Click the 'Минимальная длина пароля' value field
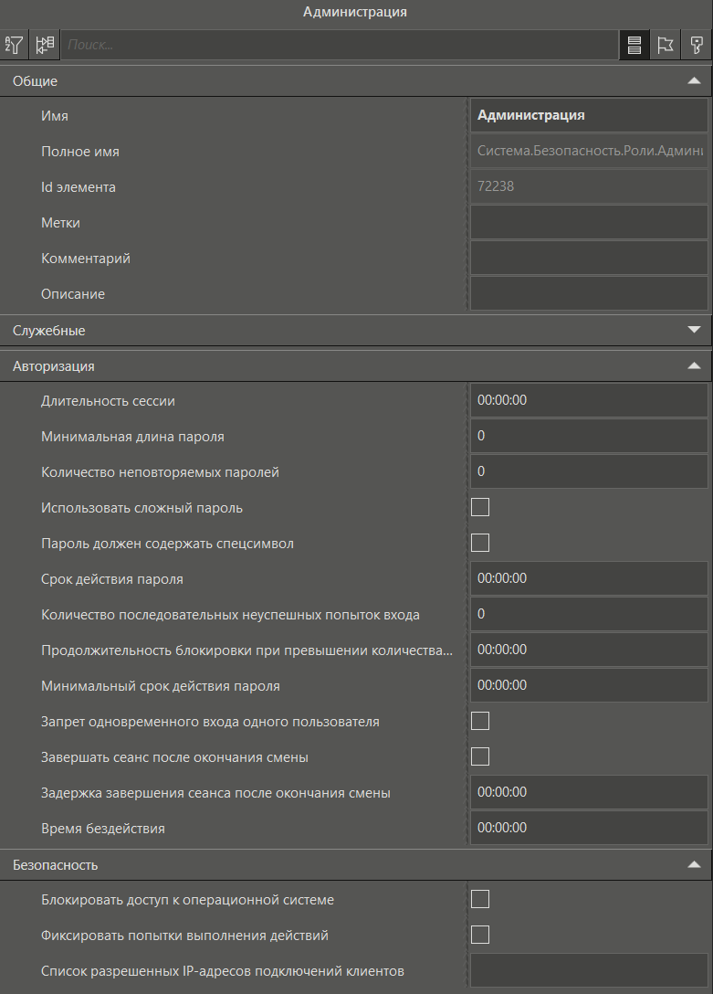This screenshot has width=713, height=994. (x=589, y=436)
